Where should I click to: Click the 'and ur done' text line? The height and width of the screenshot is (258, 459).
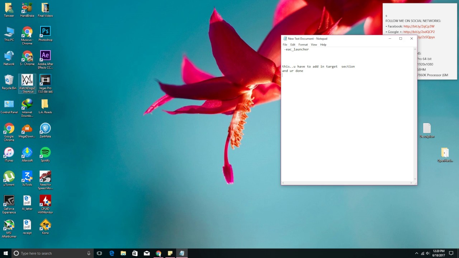(x=292, y=71)
